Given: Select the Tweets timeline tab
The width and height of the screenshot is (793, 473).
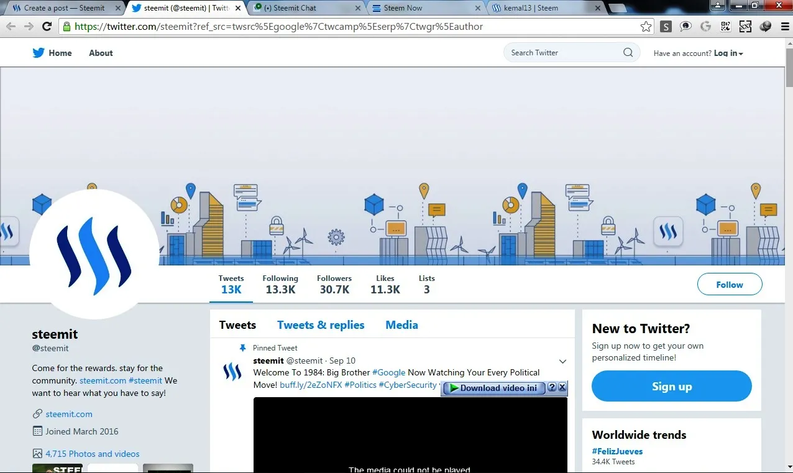Looking at the screenshot, I should tap(237, 325).
